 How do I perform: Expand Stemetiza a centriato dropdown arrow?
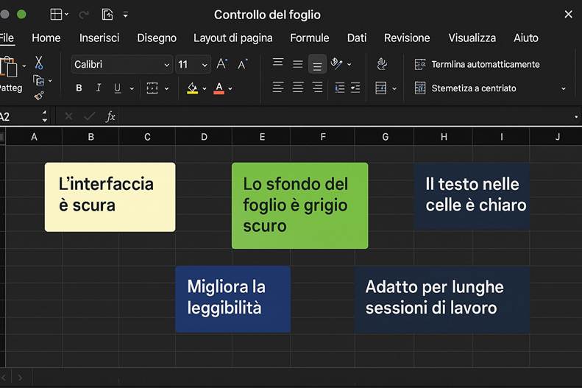[x=564, y=89]
